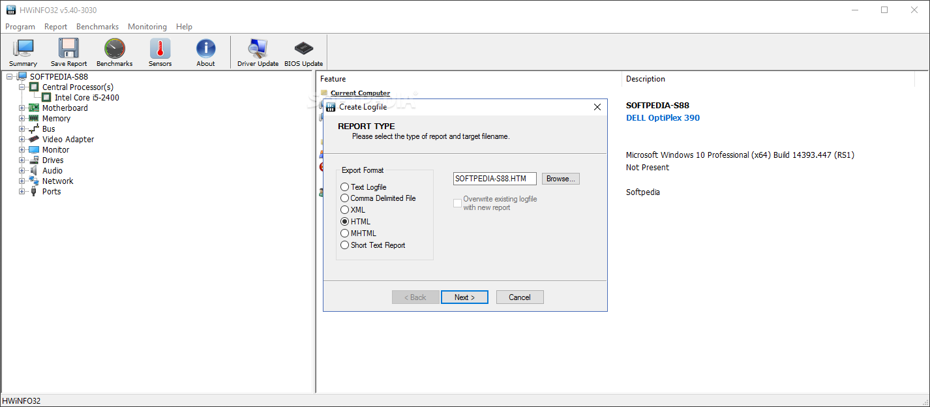Viewport: 930px width, 407px height.
Task: Open the Report menu
Action: click(56, 27)
